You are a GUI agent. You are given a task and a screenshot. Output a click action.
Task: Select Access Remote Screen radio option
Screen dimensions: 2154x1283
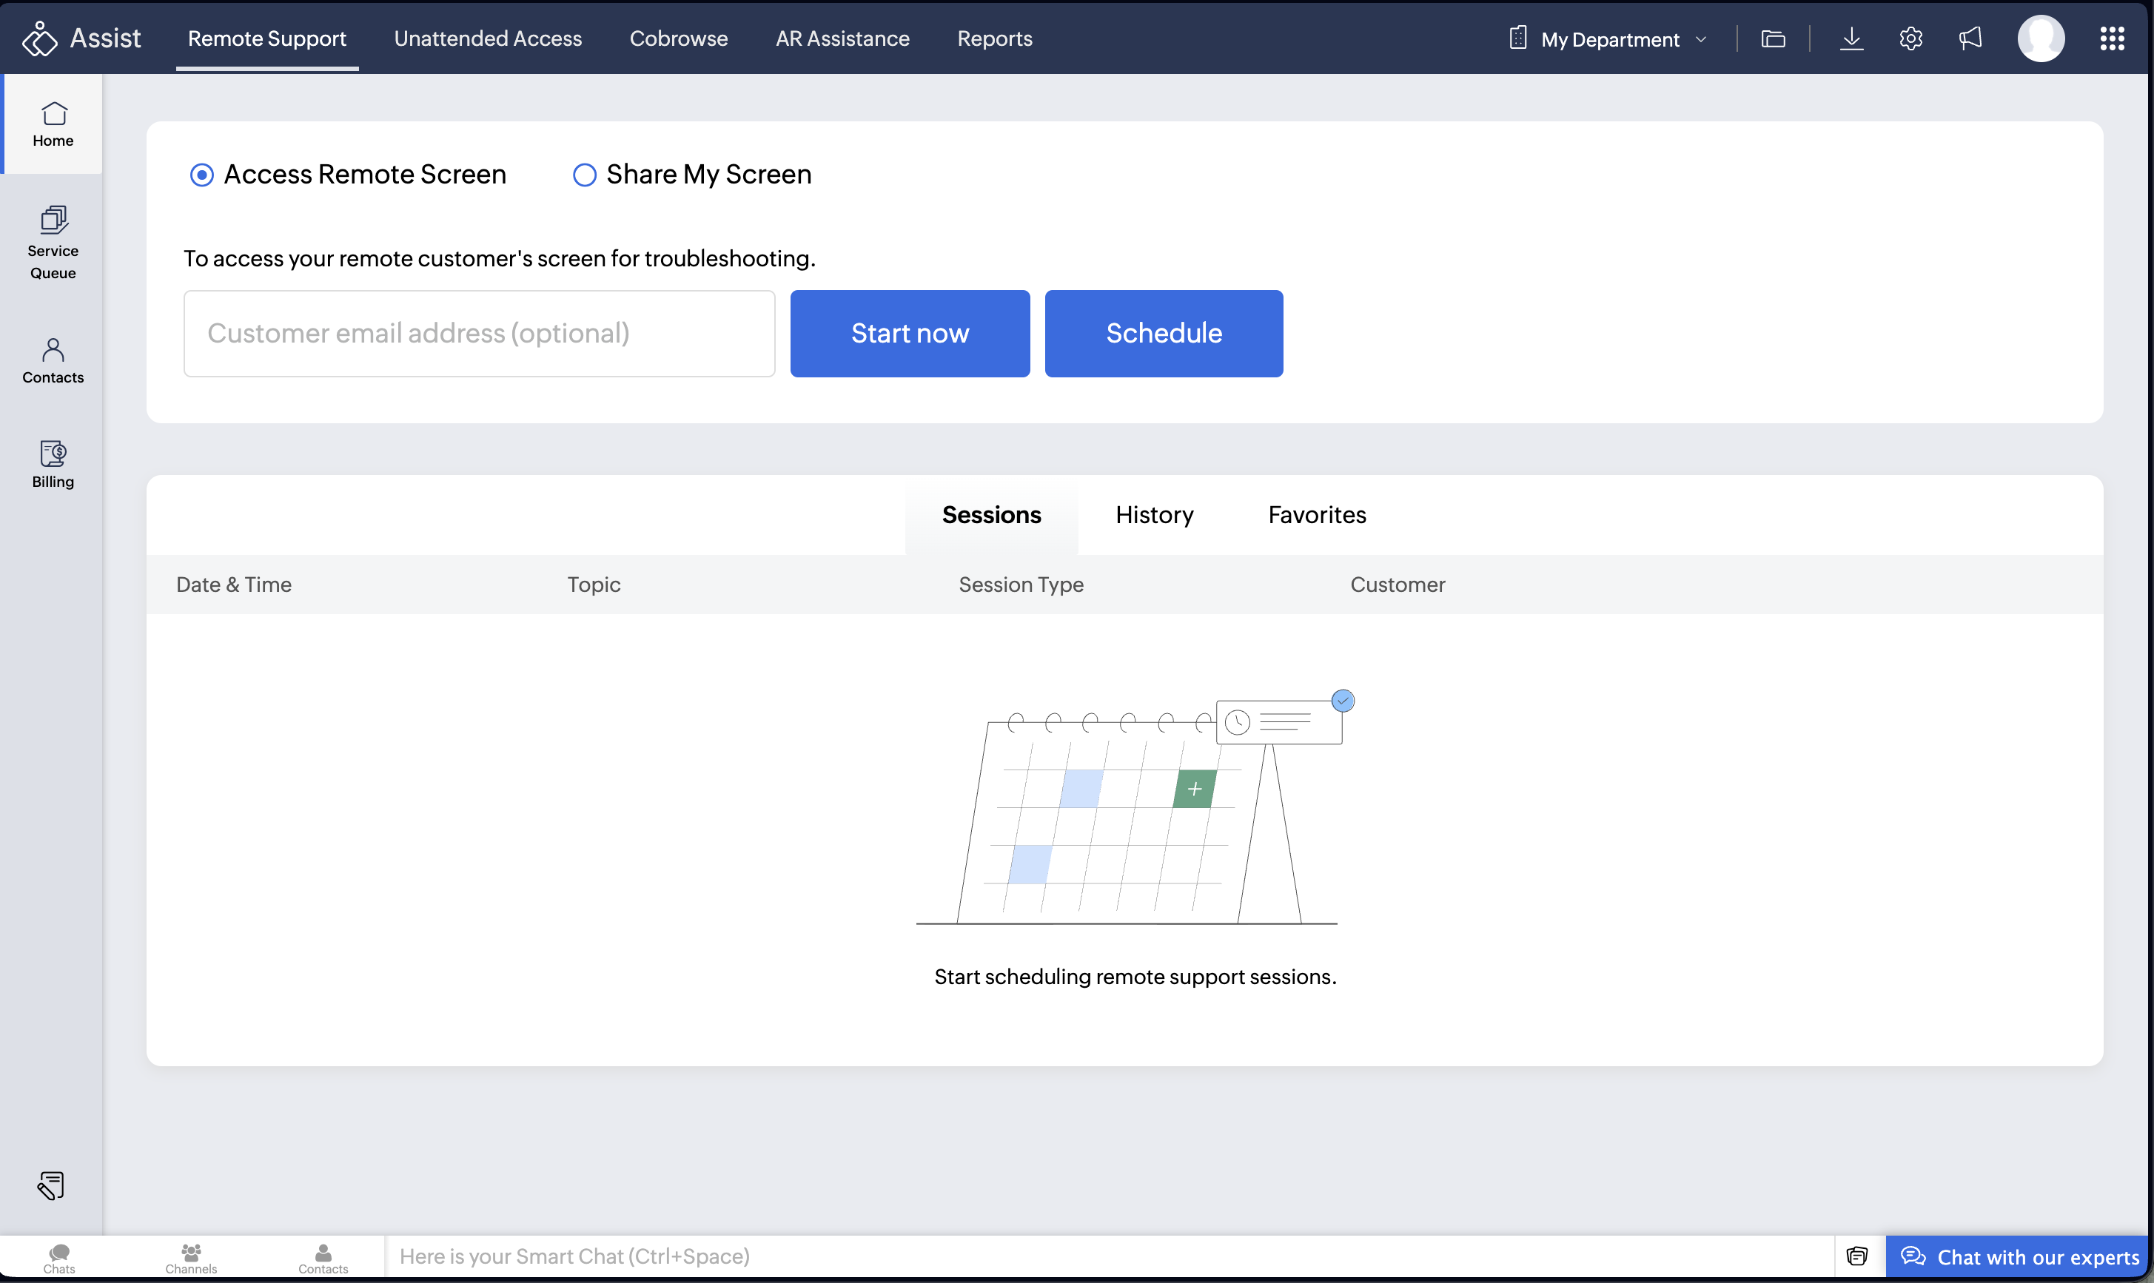click(x=201, y=175)
